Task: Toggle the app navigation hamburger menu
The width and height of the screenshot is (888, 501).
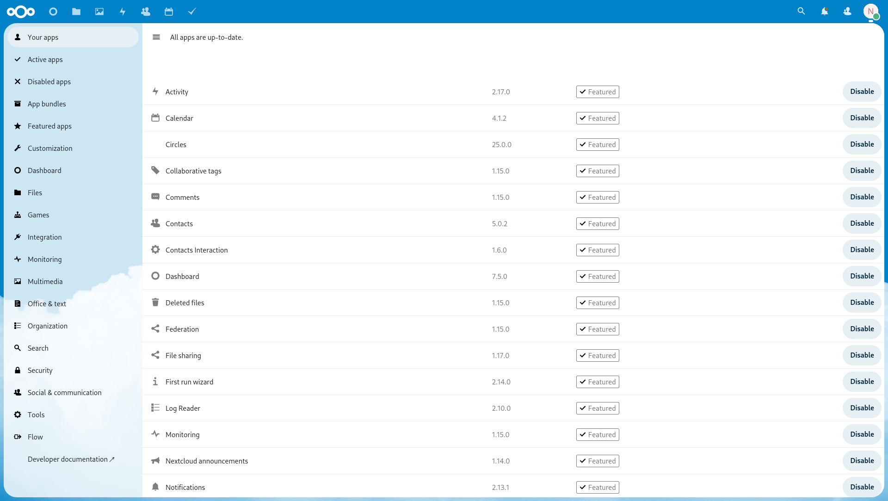Action: 156,37
